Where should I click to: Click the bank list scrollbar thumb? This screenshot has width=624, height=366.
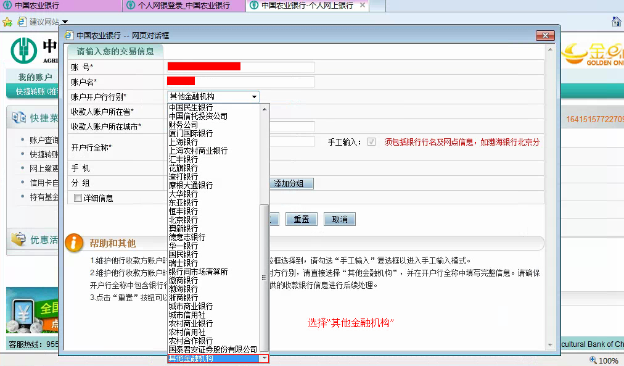265,278
